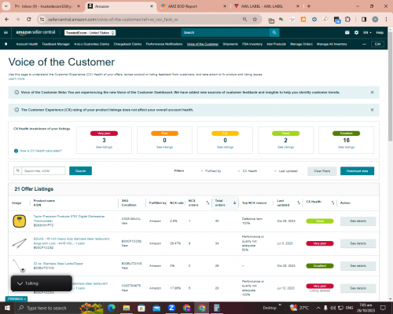Open Account Health in navigation bar

(x=27, y=44)
